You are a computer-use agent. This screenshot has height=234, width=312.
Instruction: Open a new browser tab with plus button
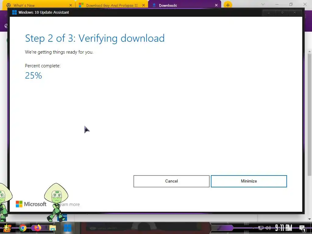click(228, 5)
